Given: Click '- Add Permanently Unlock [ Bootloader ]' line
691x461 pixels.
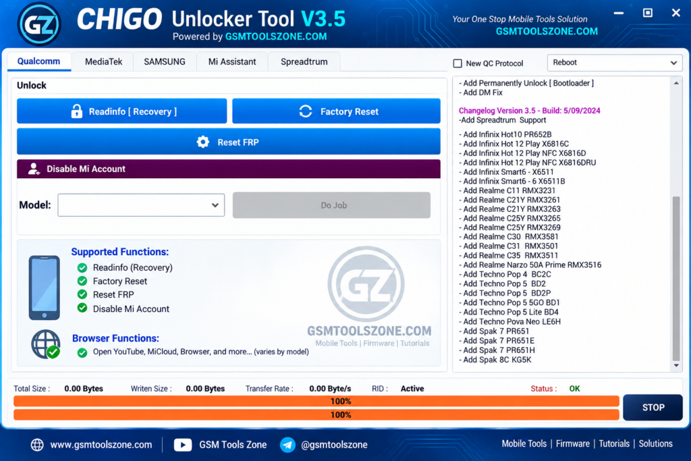Looking at the screenshot, I should coord(526,83).
